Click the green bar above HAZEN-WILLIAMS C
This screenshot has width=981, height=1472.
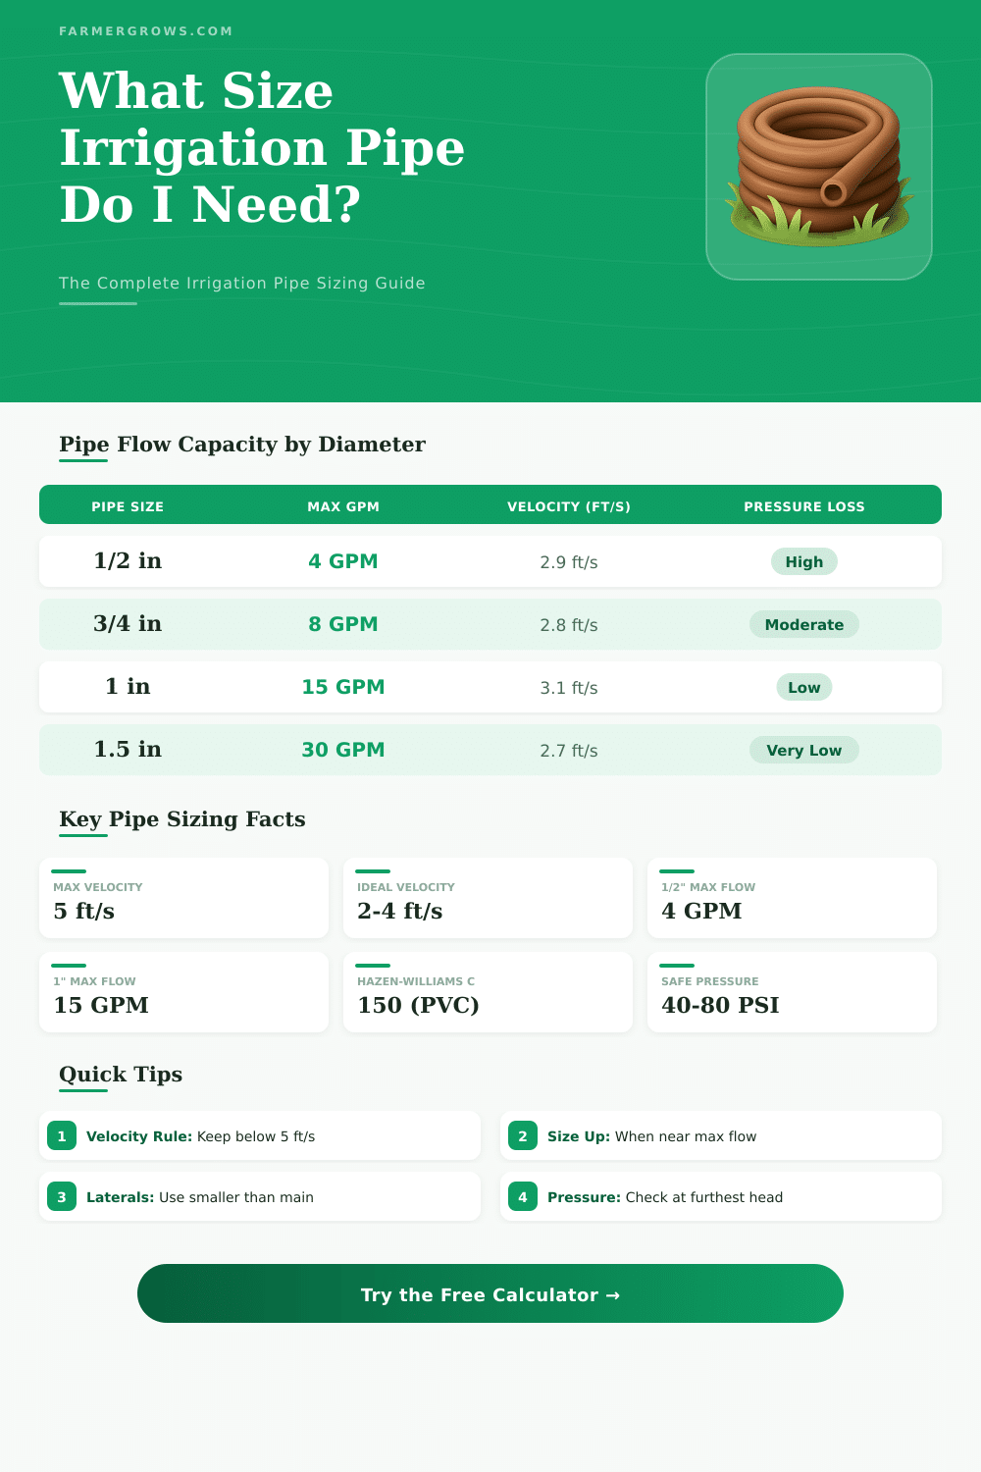[371, 965]
